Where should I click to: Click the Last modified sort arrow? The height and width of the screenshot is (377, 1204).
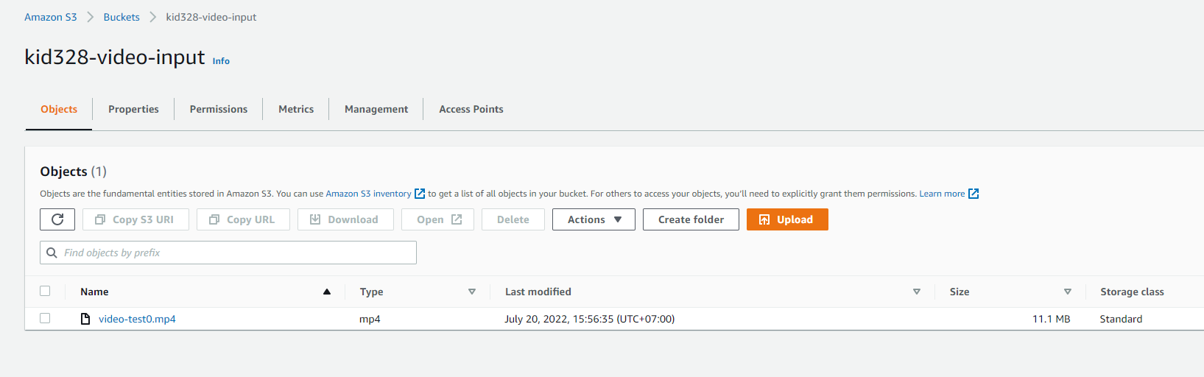click(x=917, y=292)
